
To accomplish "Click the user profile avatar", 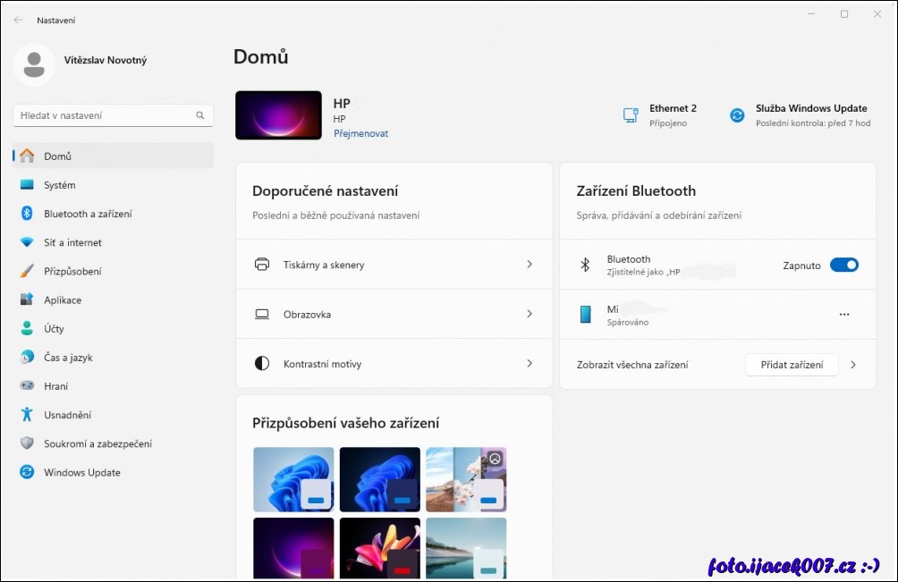I will point(34,61).
